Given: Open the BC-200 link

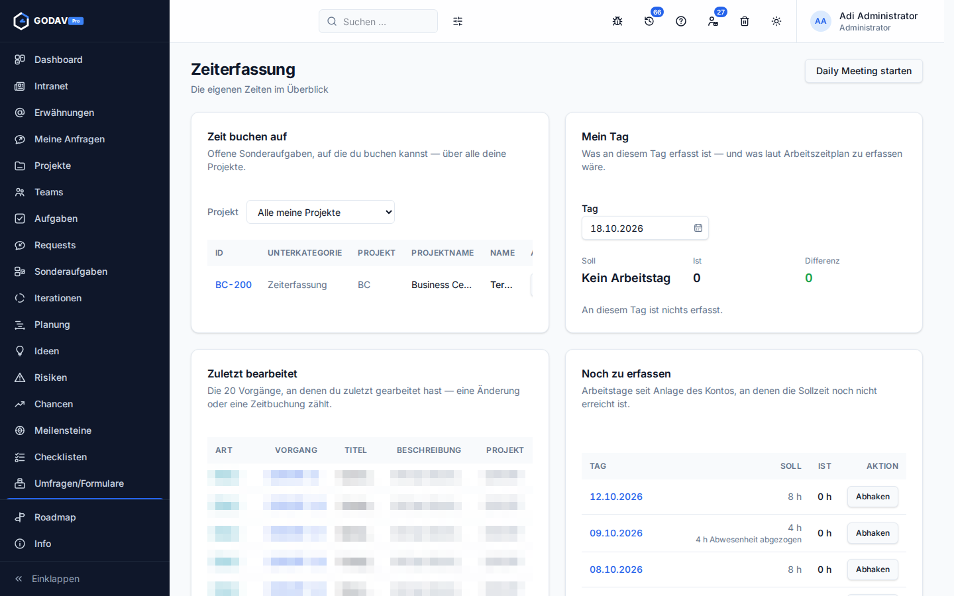Looking at the screenshot, I should [x=233, y=285].
